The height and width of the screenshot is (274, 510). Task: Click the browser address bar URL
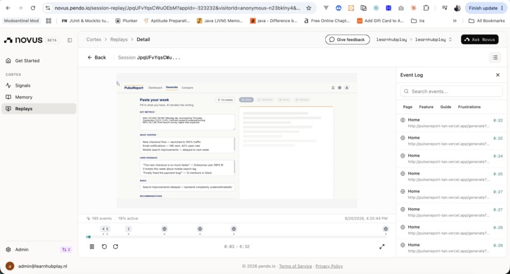click(x=177, y=8)
